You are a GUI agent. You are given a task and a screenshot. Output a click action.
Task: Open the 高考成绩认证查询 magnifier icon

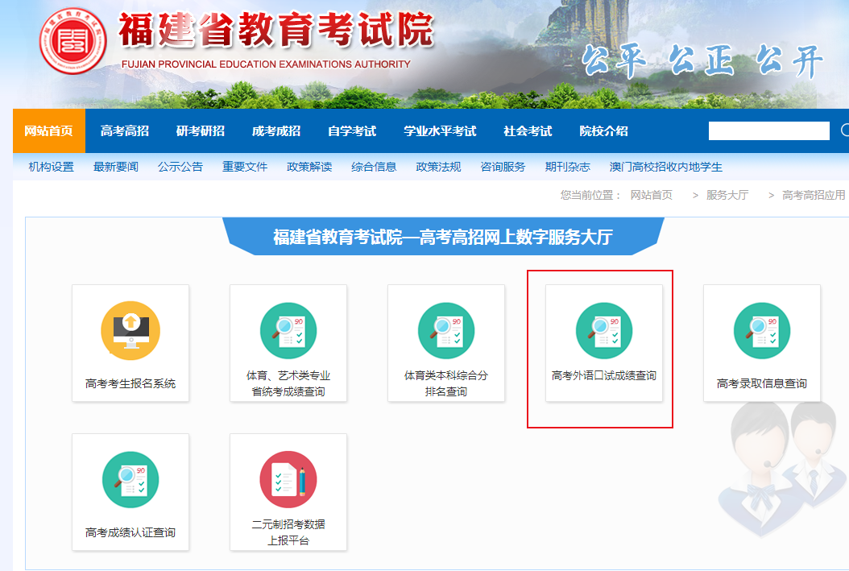130,479
